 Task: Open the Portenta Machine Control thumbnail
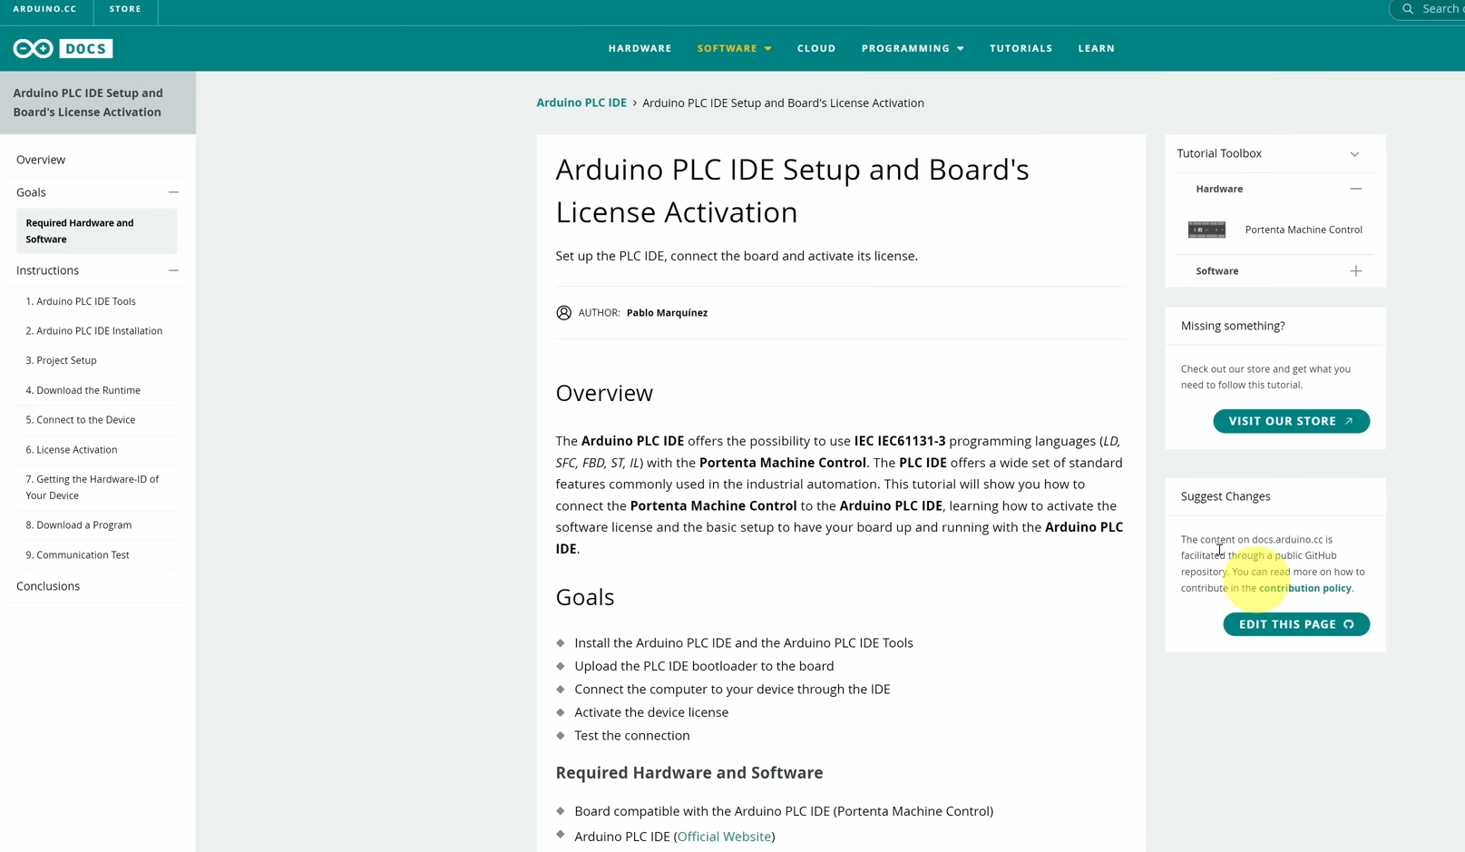pos(1206,230)
